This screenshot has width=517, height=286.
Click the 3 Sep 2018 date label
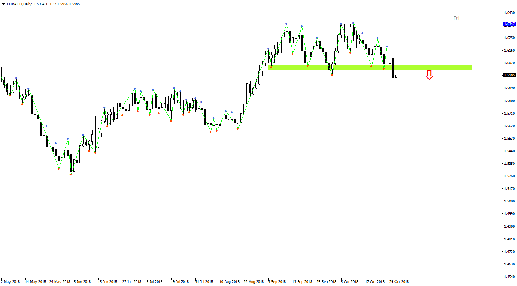(x=277, y=282)
